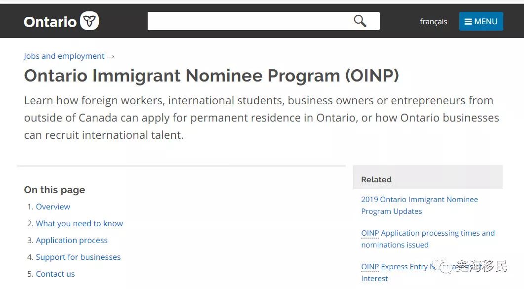The image size is (524, 289).
Task: Jump to the Application process section
Action: pyautogui.click(x=72, y=241)
